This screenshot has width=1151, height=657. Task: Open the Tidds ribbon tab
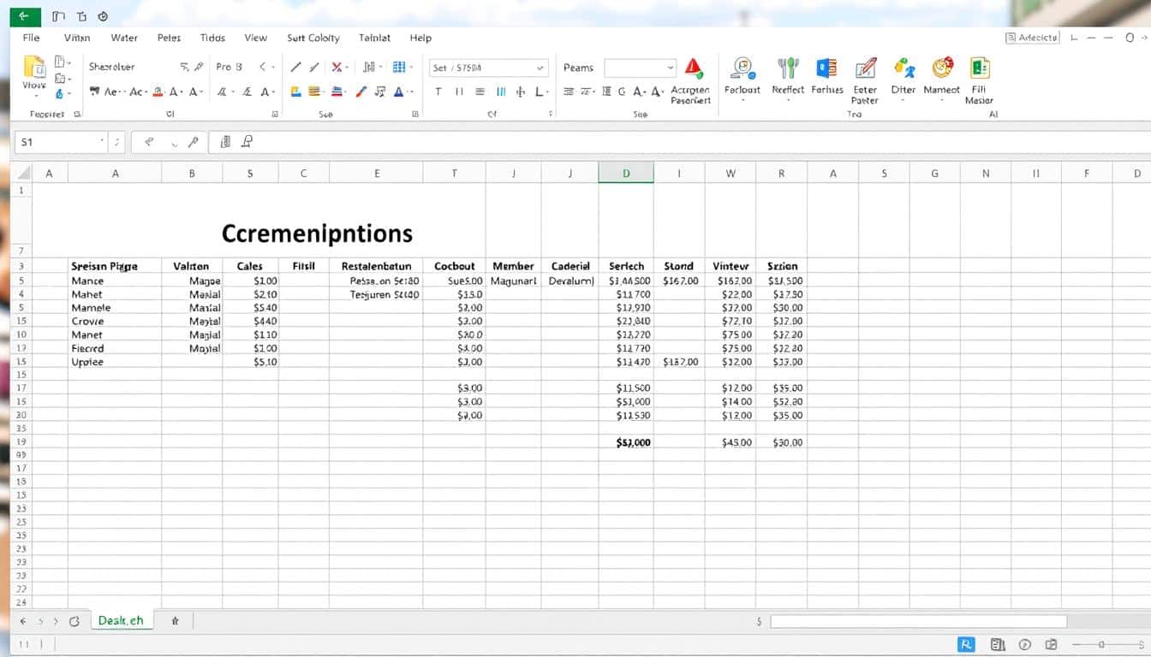tap(212, 38)
